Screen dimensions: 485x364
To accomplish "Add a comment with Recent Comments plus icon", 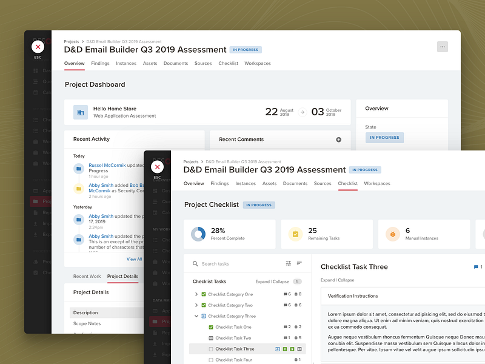I will [x=339, y=140].
